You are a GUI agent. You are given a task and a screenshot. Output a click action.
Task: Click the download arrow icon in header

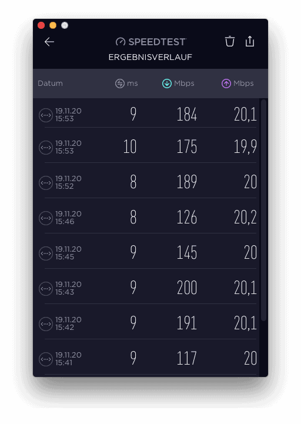167,84
